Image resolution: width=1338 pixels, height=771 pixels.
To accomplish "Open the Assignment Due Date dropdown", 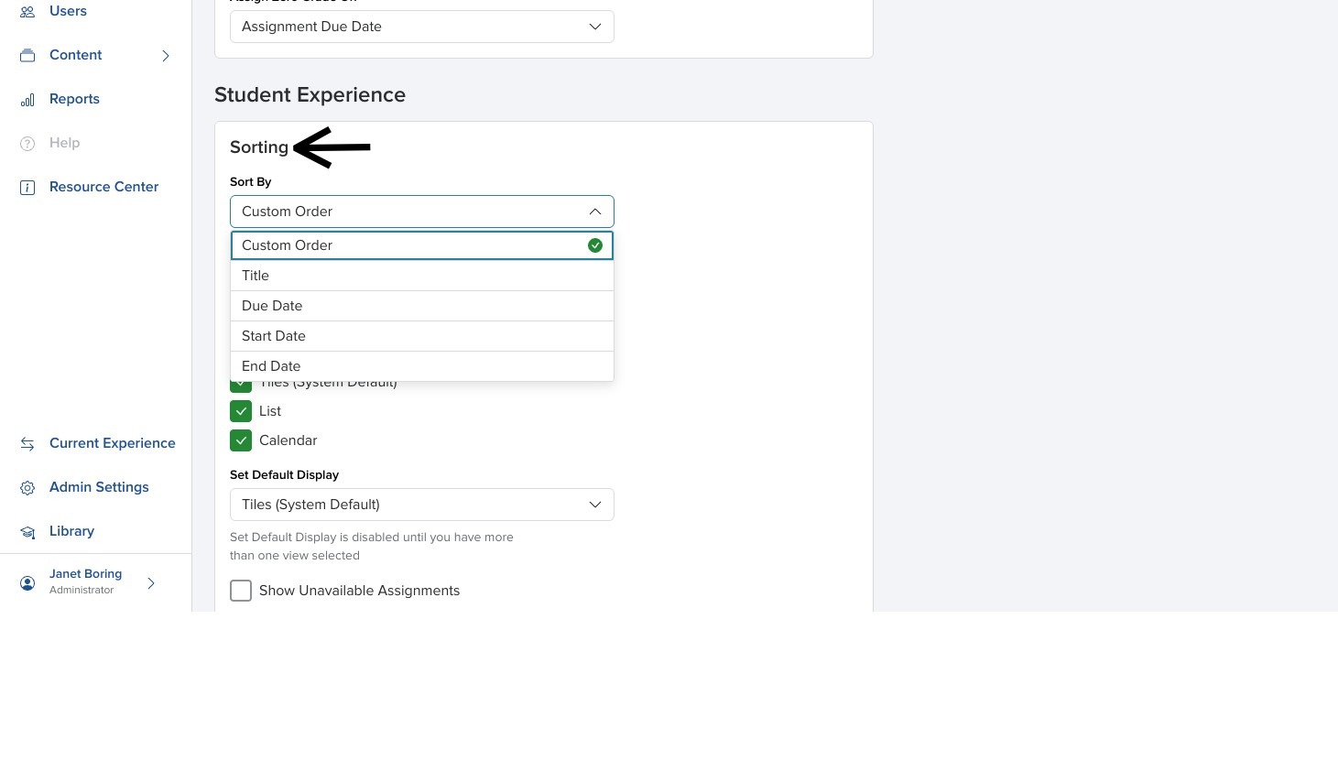I will pyautogui.click(x=422, y=27).
